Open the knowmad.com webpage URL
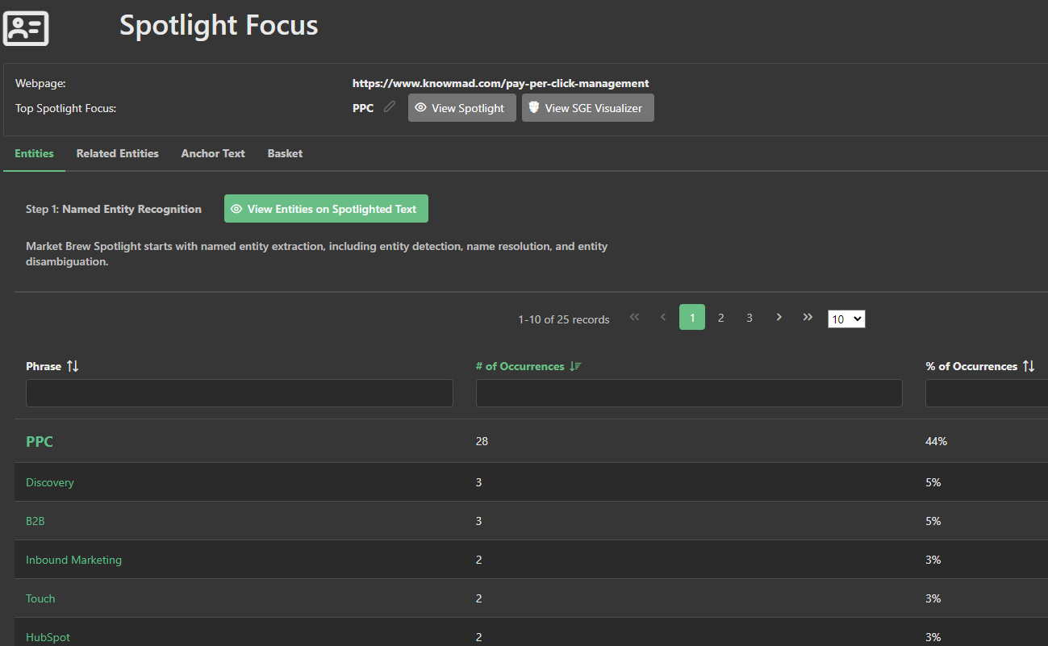The height and width of the screenshot is (646, 1048). 500,83
